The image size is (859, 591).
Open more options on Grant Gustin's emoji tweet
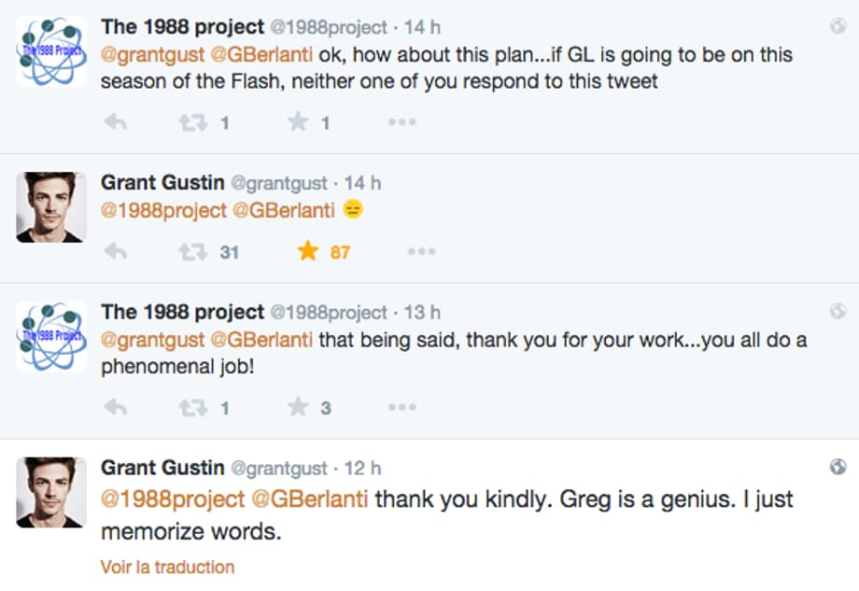click(421, 251)
